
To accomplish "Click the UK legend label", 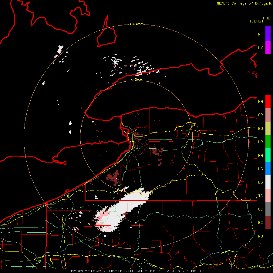I will 260,48.
